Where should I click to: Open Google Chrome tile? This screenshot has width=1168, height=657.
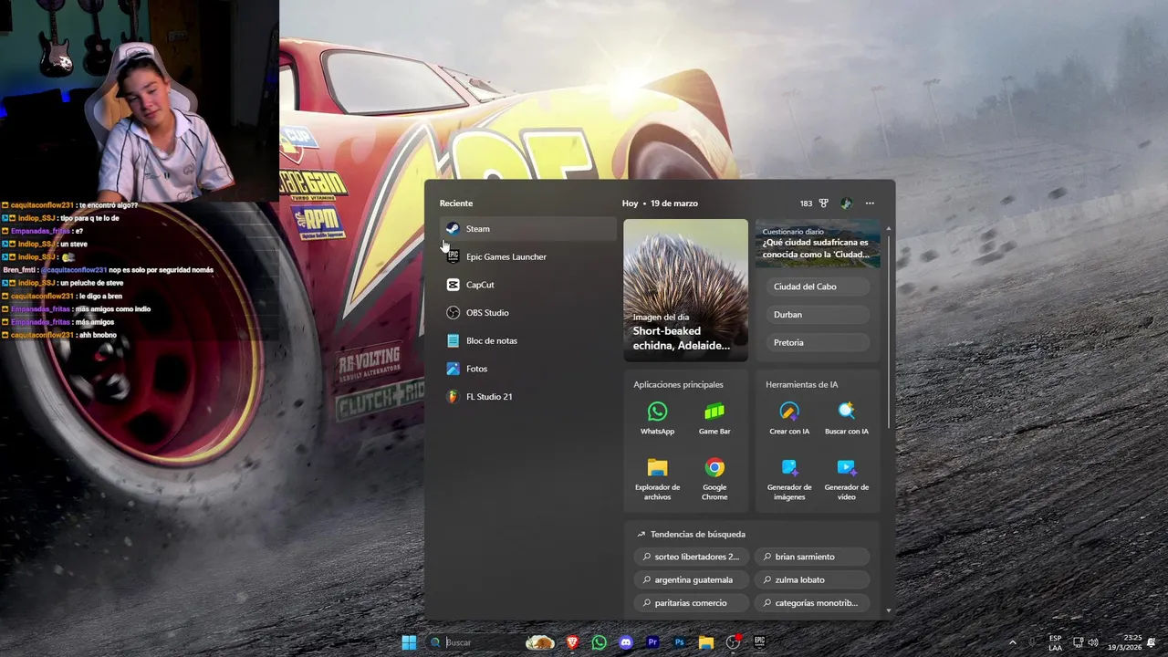click(x=714, y=479)
